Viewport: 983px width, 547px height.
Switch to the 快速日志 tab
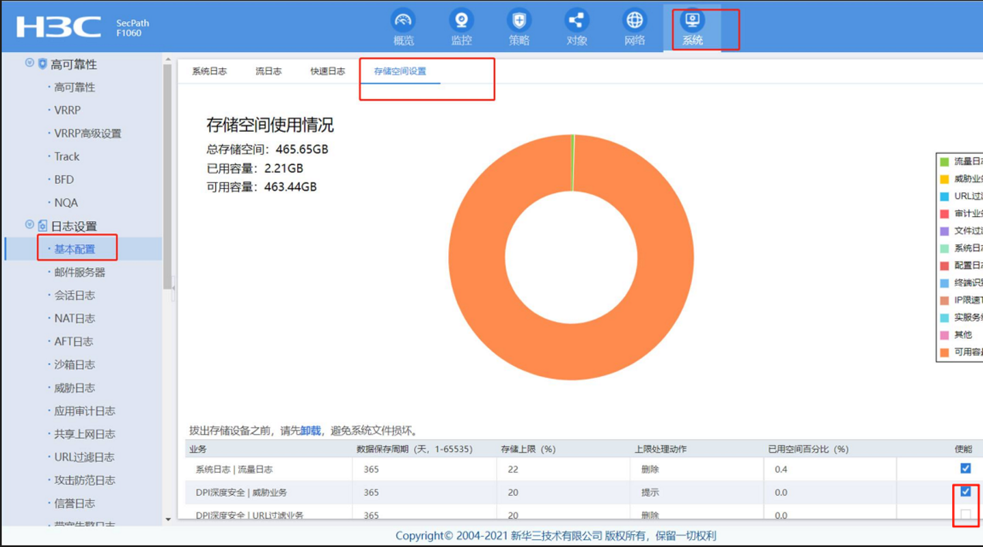pos(328,71)
